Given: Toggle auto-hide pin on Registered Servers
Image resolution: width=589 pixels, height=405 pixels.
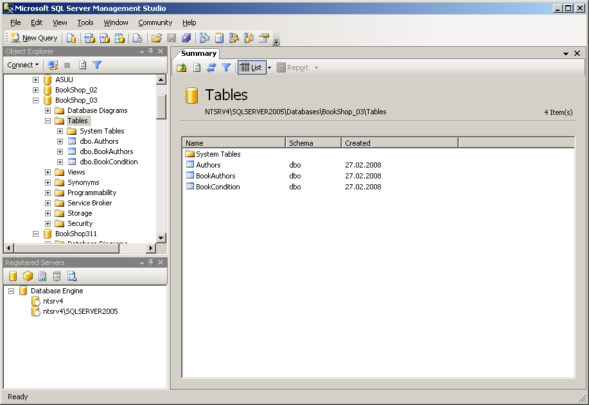Looking at the screenshot, I should [151, 263].
